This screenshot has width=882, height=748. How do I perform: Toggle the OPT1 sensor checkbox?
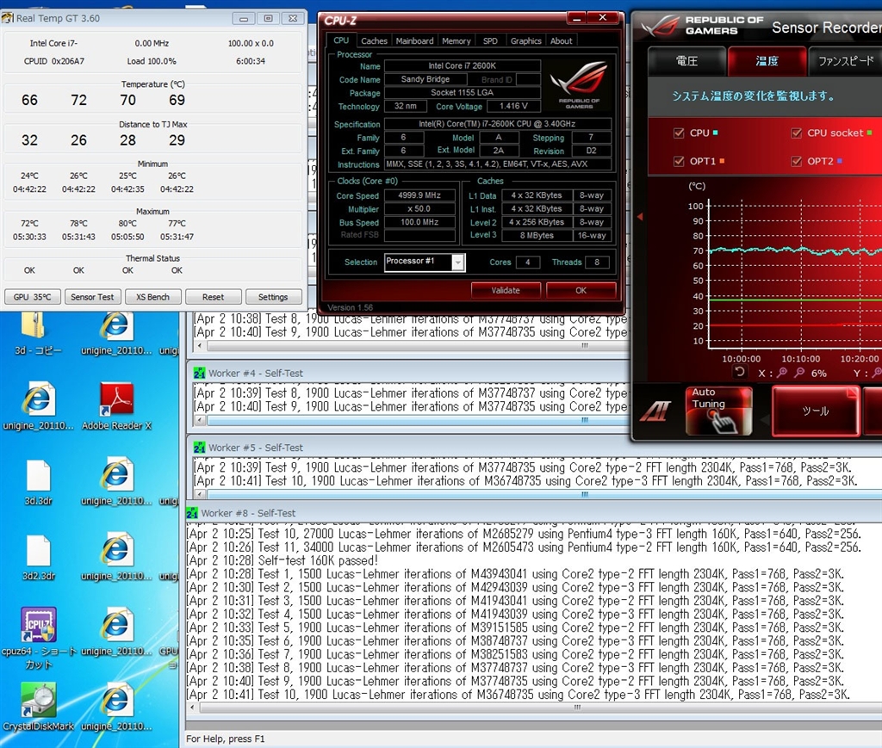pos(679,161)
